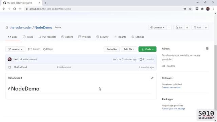The image size is (217, 122).
Task: Click the eye-slash icon in address bar
Action: [185, 9]
